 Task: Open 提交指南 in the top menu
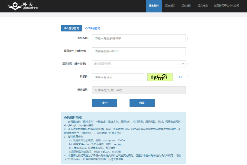pos(203,6)
